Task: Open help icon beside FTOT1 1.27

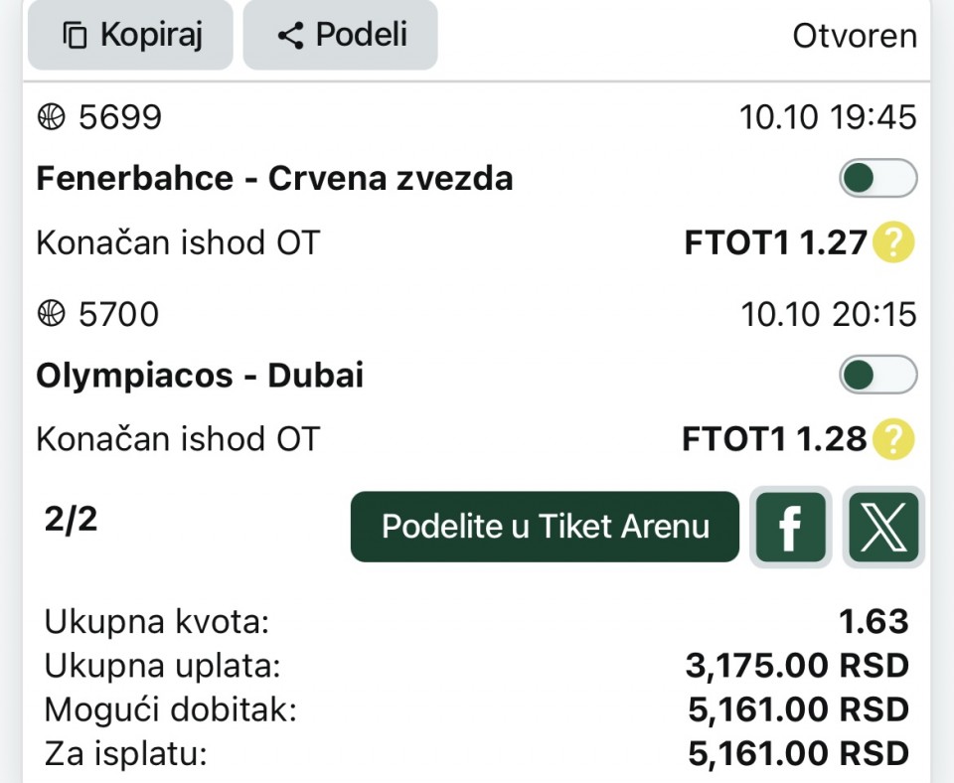Action: coord(892,242)
